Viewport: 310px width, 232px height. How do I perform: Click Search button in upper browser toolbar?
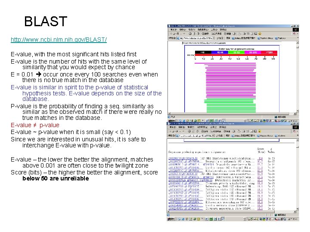(205, 34)
